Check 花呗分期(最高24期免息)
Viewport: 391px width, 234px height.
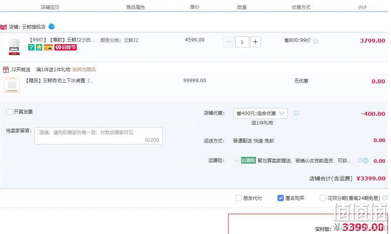323,198
